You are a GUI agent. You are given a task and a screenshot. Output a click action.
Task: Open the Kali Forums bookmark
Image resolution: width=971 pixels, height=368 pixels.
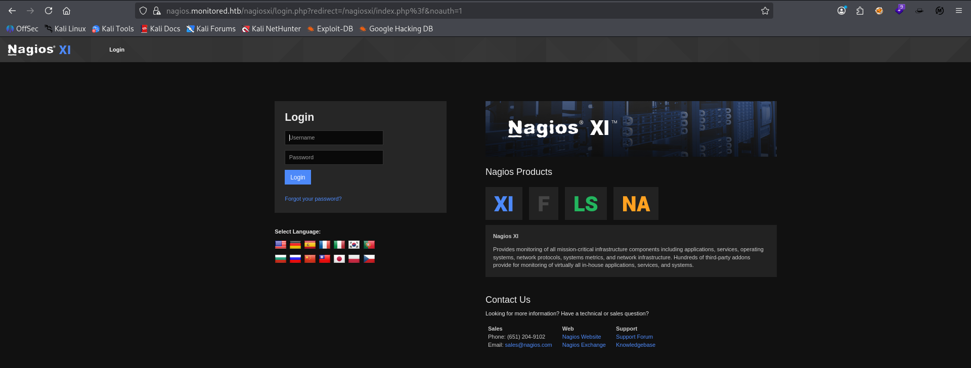point(211,29)
